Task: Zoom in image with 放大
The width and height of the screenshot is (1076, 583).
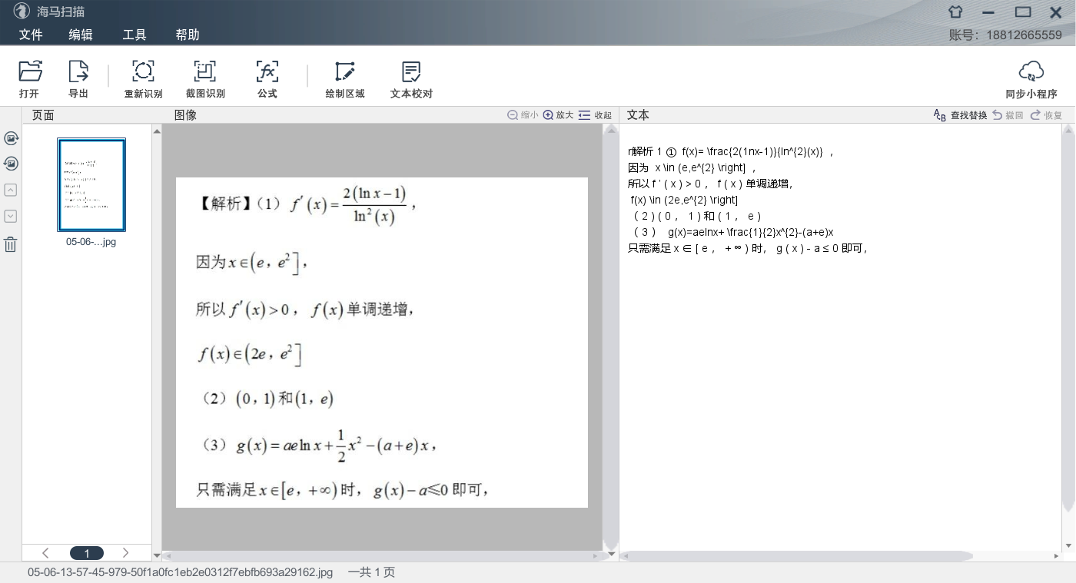Action: (558, 115)
